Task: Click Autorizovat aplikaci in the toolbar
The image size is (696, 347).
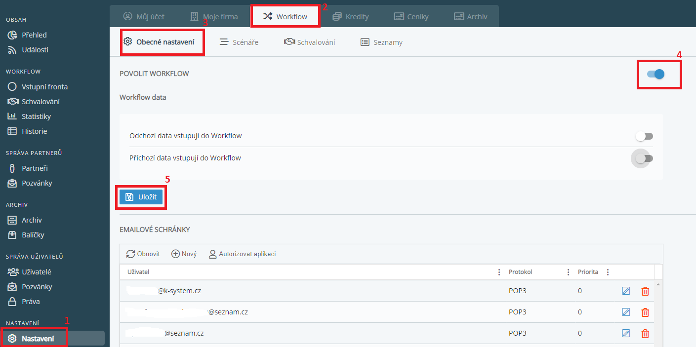Action: click(x=242, y=254)
